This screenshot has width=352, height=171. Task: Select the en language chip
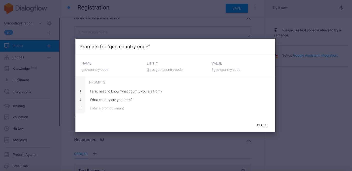click(8, 32)
